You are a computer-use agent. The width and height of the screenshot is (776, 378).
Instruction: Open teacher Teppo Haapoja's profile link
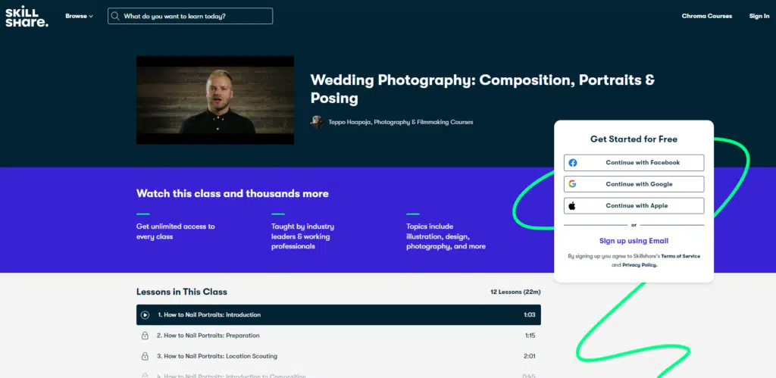click(x=401, y=122)
